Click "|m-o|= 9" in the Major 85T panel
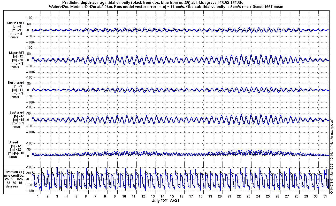The image size is (336, 206). click(17, 64)
